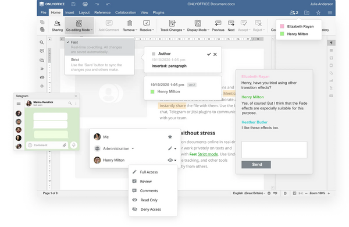Choose Review permission
The width and height of the screenshot is (349, 227).
click(153, 182)
